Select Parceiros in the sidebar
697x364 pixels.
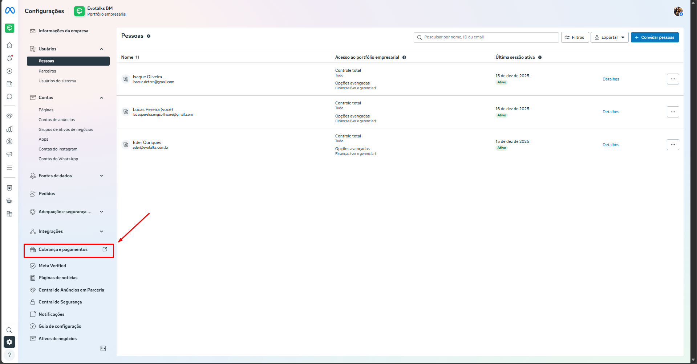click(47, 71)
